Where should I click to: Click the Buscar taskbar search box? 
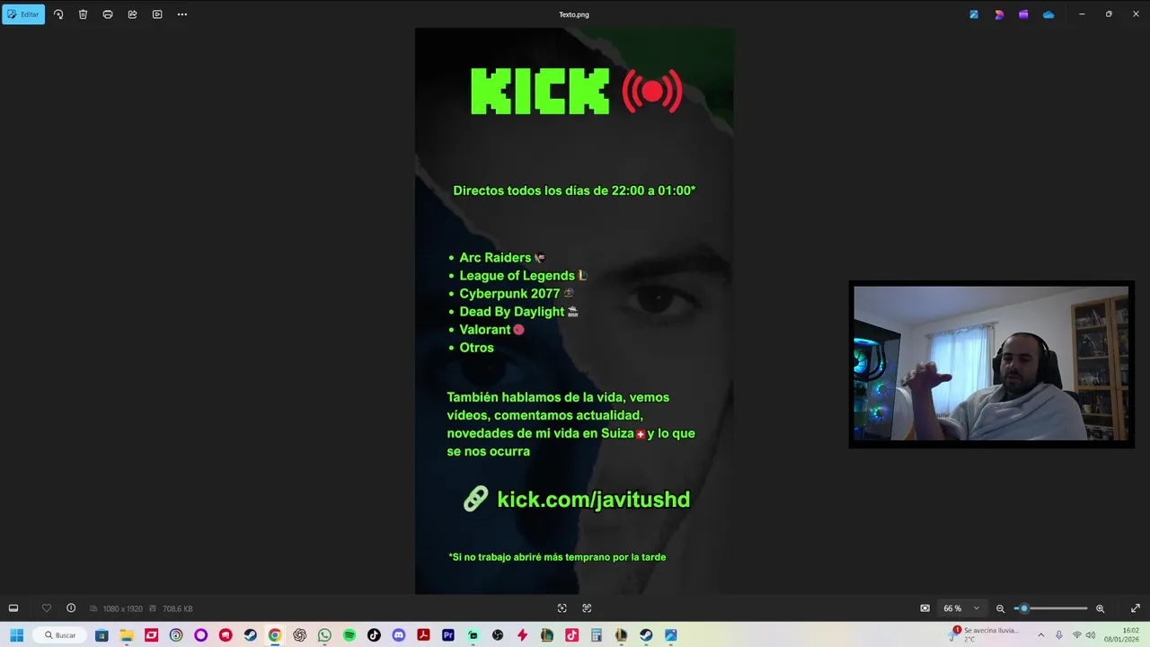point(61,635)
